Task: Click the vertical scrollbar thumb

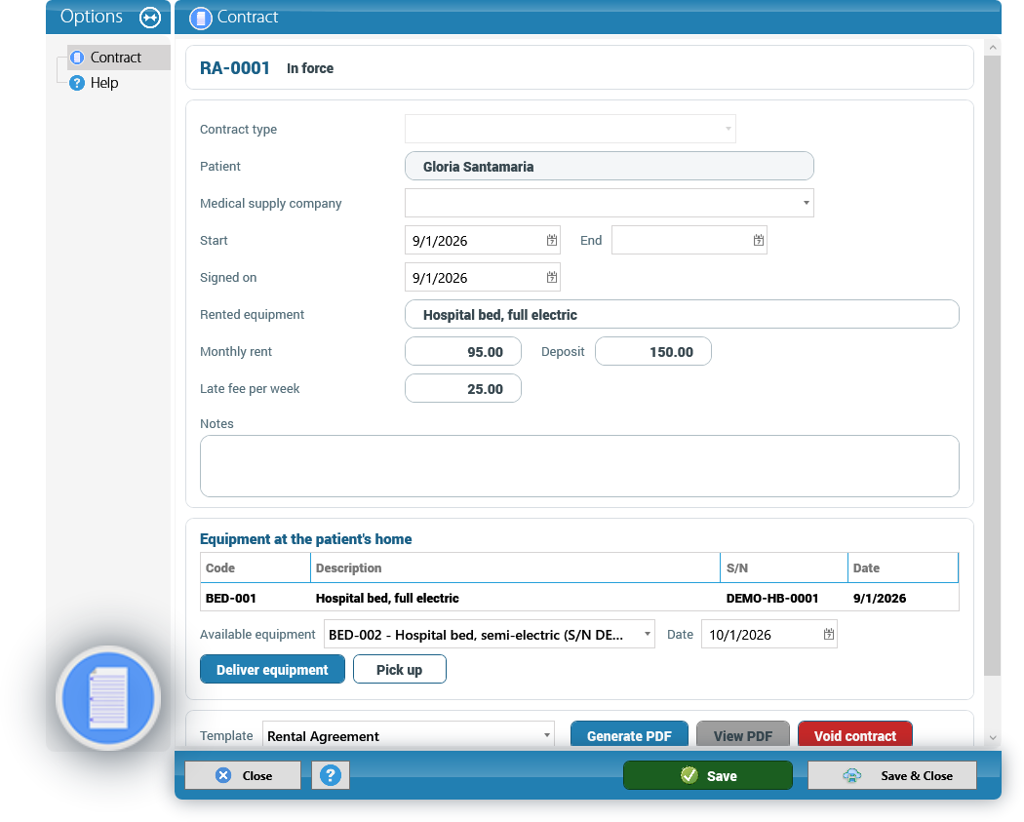Action: point(993,366)
